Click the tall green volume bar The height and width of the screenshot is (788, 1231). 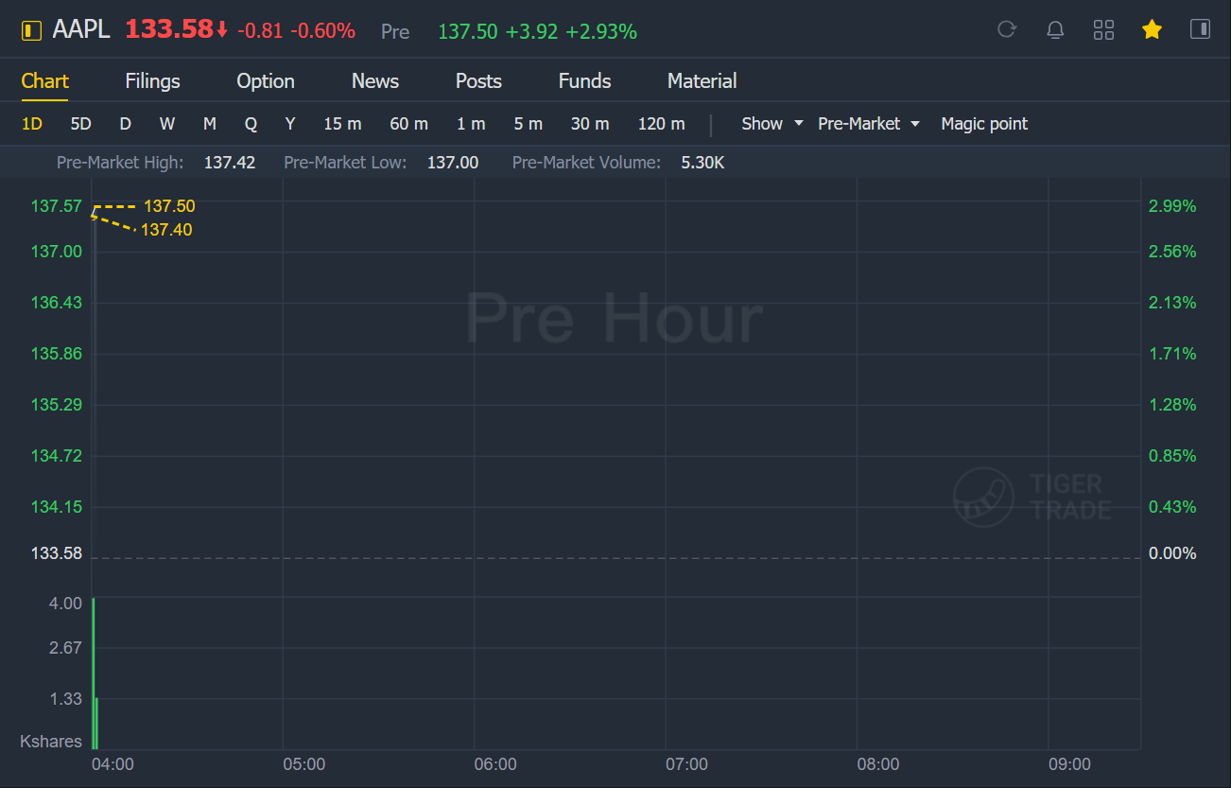click(94, 673)
